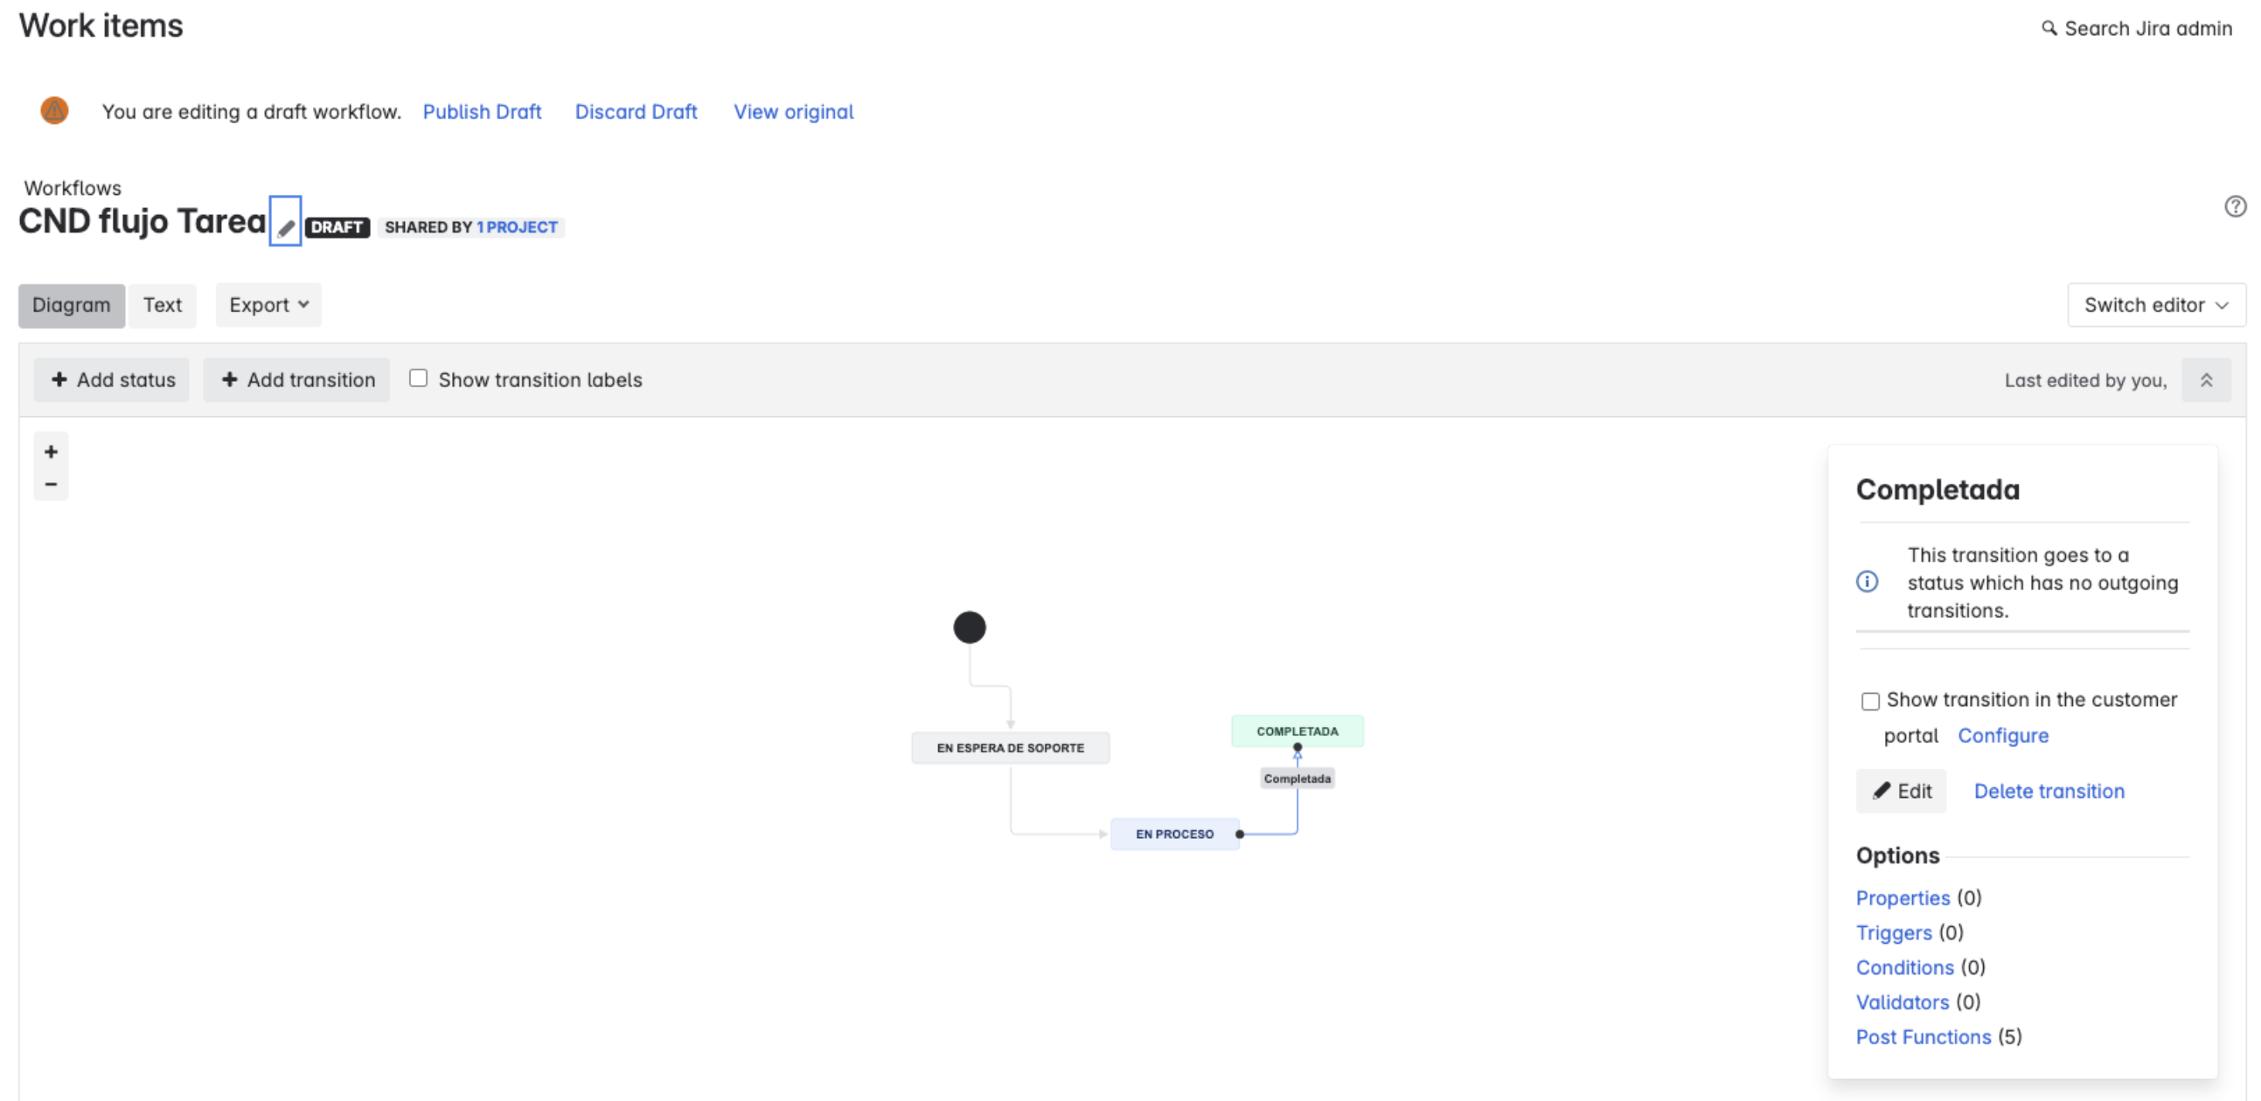Click the orange draft warning icon
This screenshot has height=1101, width=2261.
tap(54, 111)
